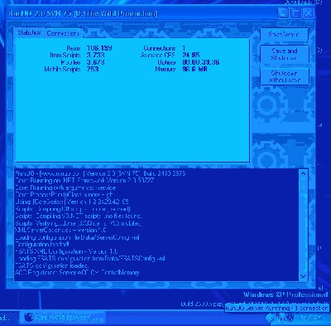Click the third system tray icon
The height and width of the screenshot is (326, 331).
[290, 318]
